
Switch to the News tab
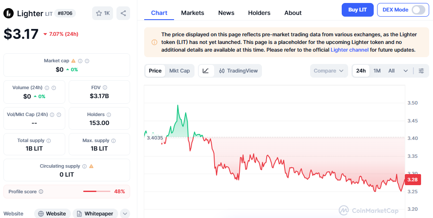click(x=226, y=13)
